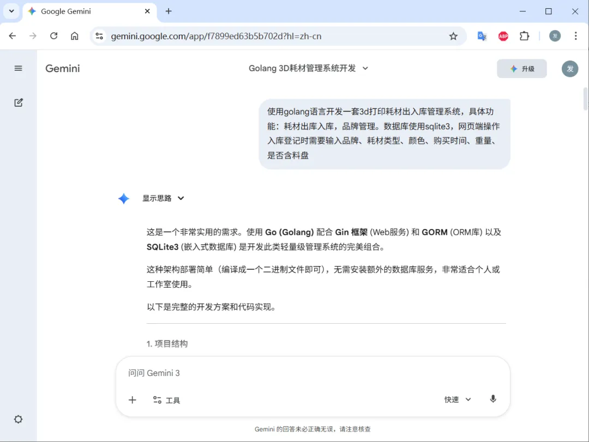Open the Adblock Plus extension icon

coord(503,36)
